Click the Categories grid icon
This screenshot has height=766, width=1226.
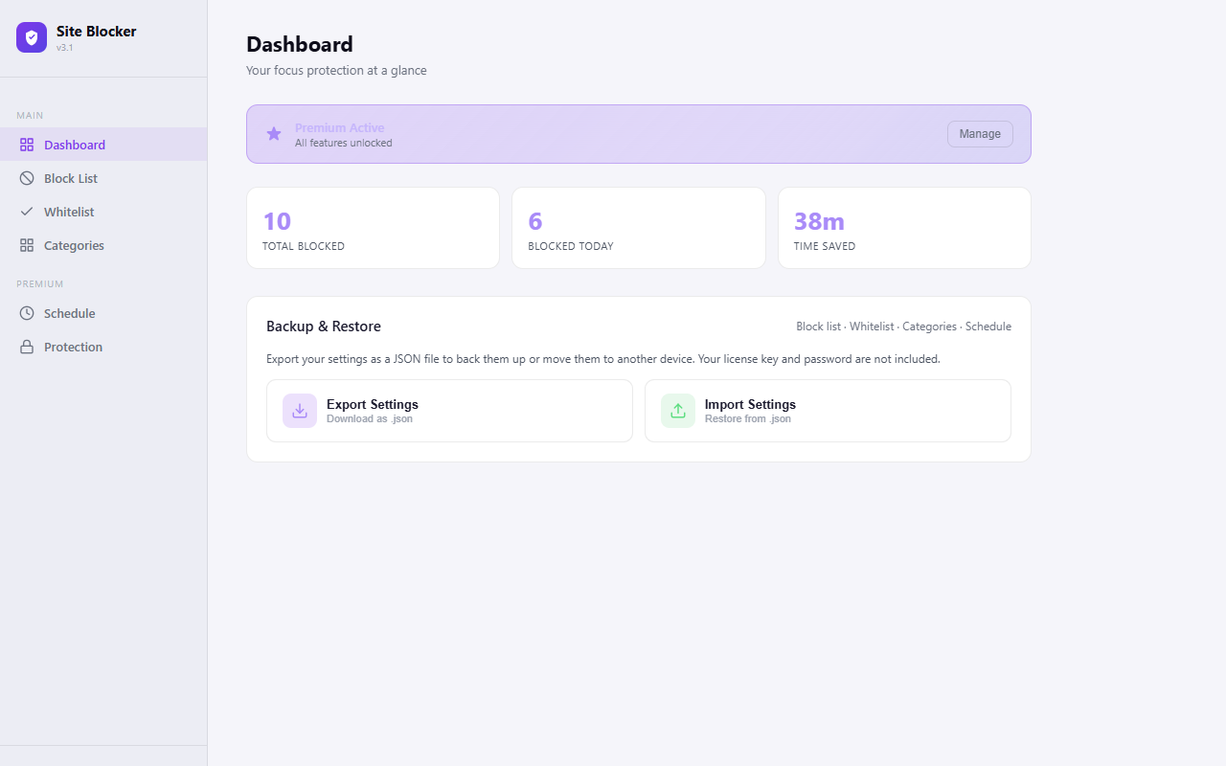27,245
